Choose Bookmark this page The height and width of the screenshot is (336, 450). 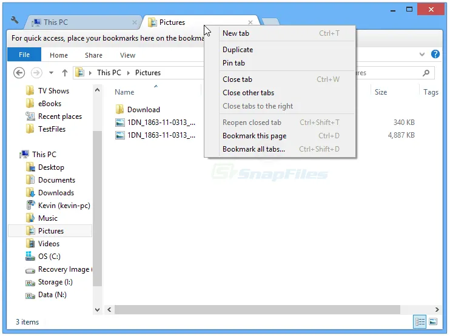280,136
